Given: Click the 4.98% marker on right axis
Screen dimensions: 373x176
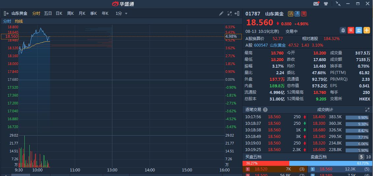Looking at the screenshot, I should 233,36.
